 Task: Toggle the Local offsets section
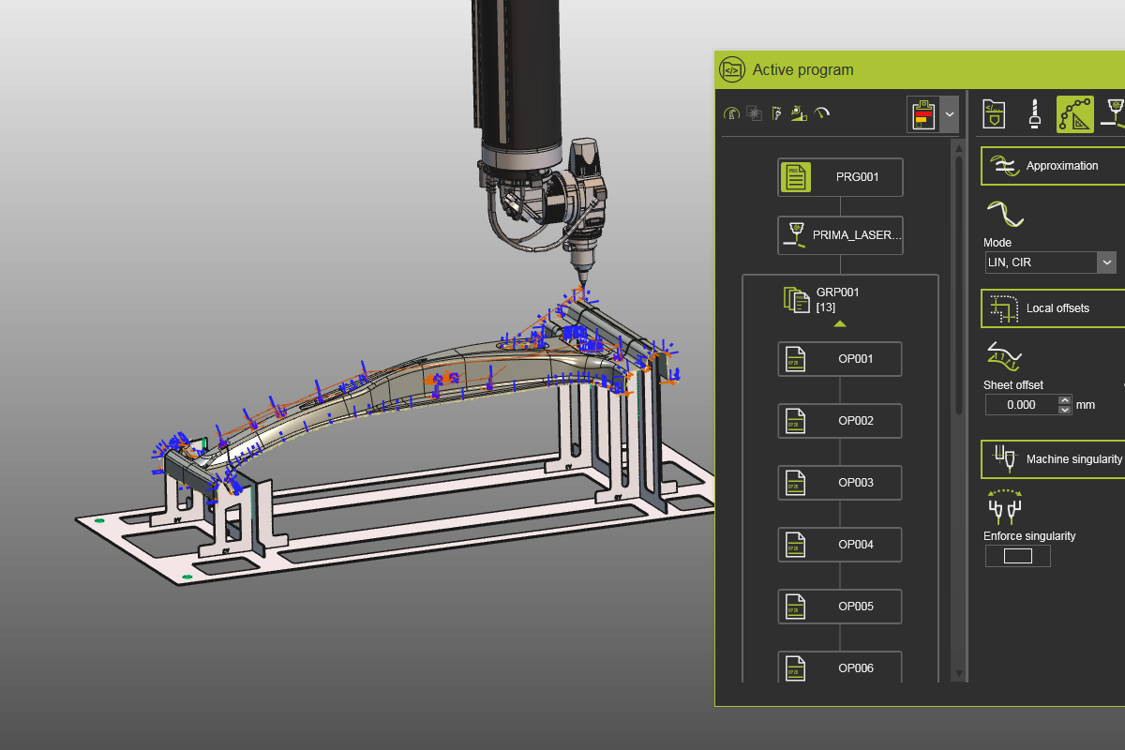(1052, 307)
